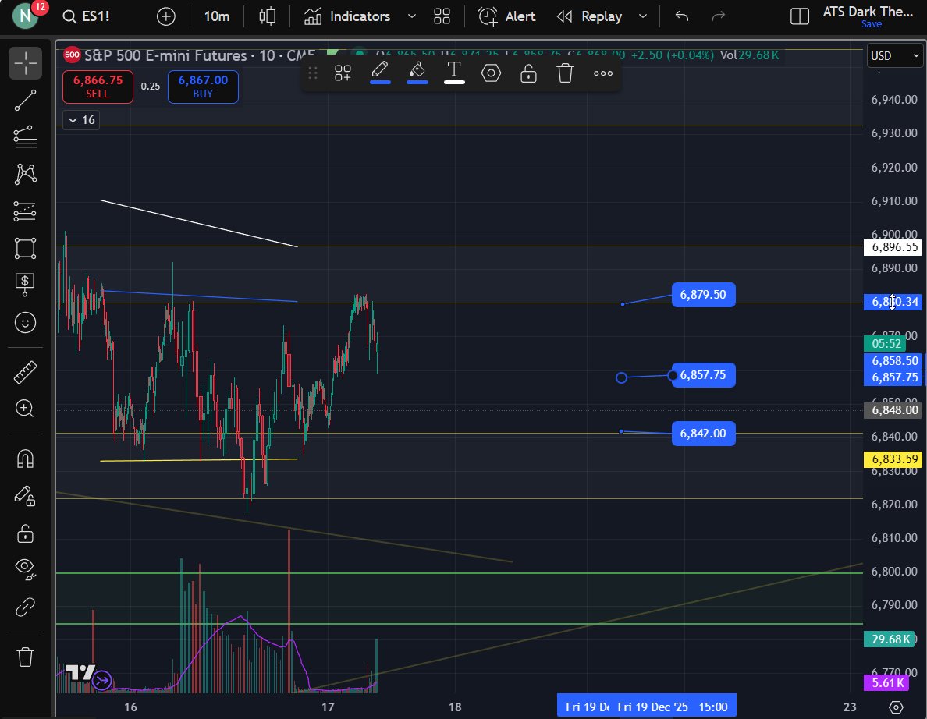The width and height of the screenshot is (927, 719).
Task: Click the 6,867.00 BUY button
Action: click(203, 87)
